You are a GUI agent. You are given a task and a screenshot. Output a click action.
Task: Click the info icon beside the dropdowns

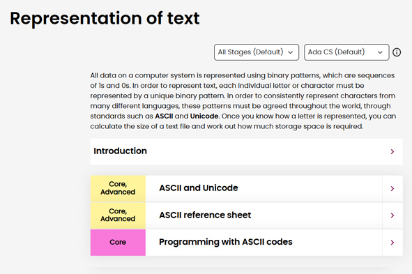tap(397, 52)
